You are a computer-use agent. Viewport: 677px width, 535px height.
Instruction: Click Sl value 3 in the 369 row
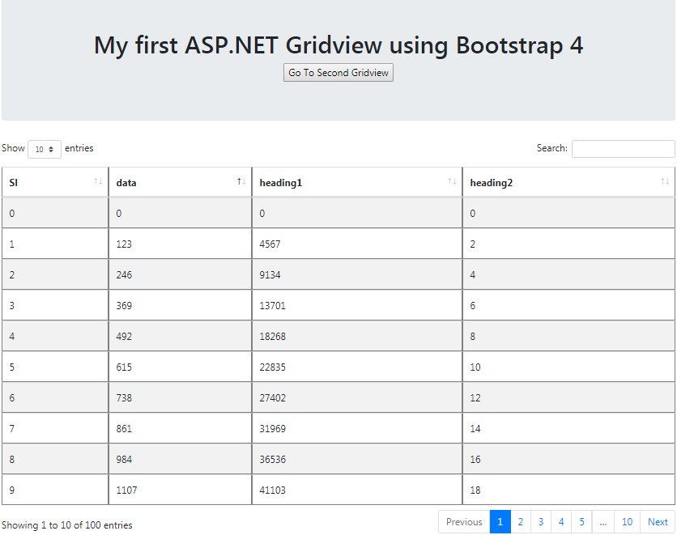(x=55, y=305)
